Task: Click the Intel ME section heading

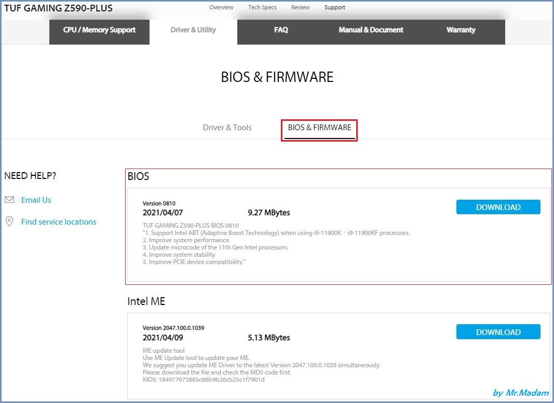Action: pos(146,301)
